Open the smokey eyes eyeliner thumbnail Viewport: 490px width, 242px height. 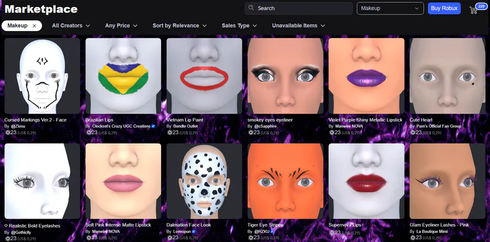click(x=285, y=76)
